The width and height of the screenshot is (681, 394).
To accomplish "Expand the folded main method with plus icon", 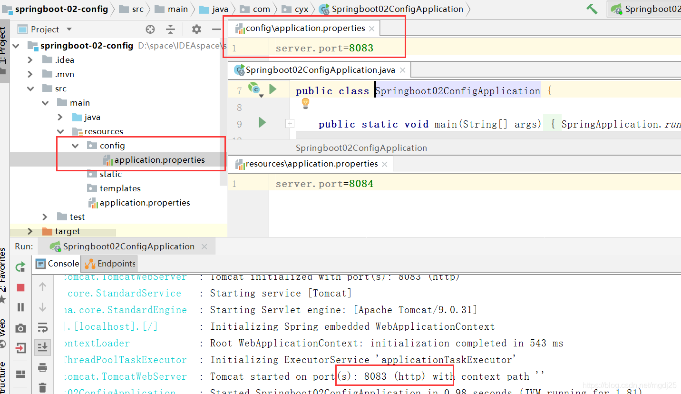I will click(289, 124).
